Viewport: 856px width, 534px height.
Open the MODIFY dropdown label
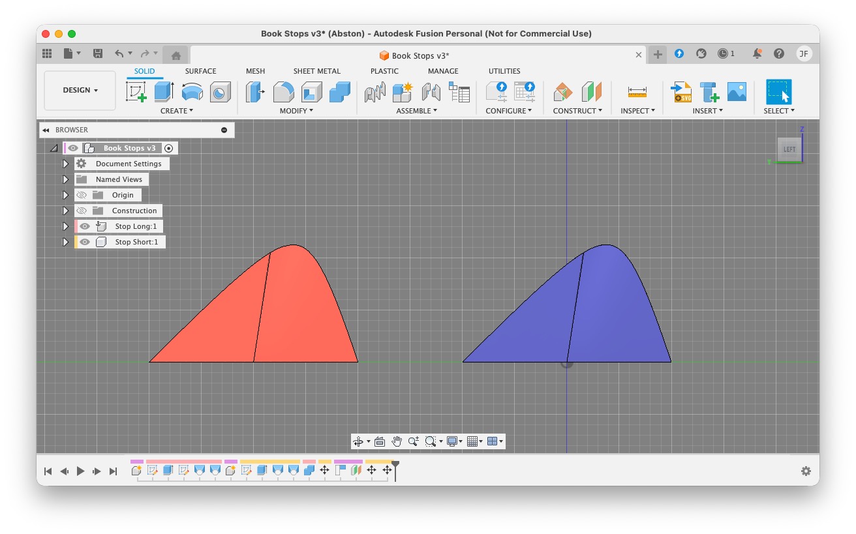tap(296, 111)
